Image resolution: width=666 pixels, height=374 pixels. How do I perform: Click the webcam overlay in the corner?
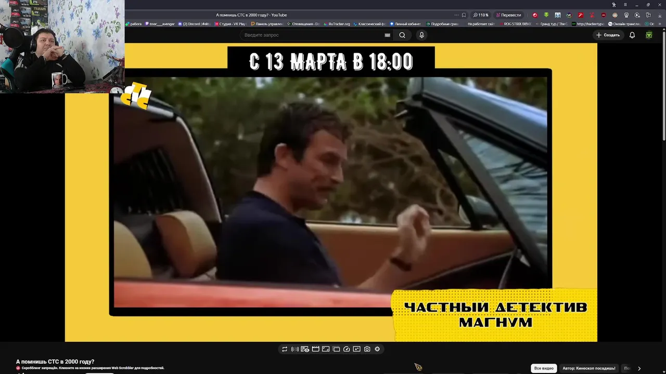62,46
